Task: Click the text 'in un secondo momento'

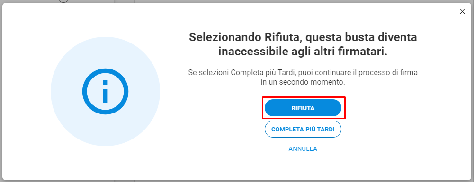Action: [x=303, y=82]
